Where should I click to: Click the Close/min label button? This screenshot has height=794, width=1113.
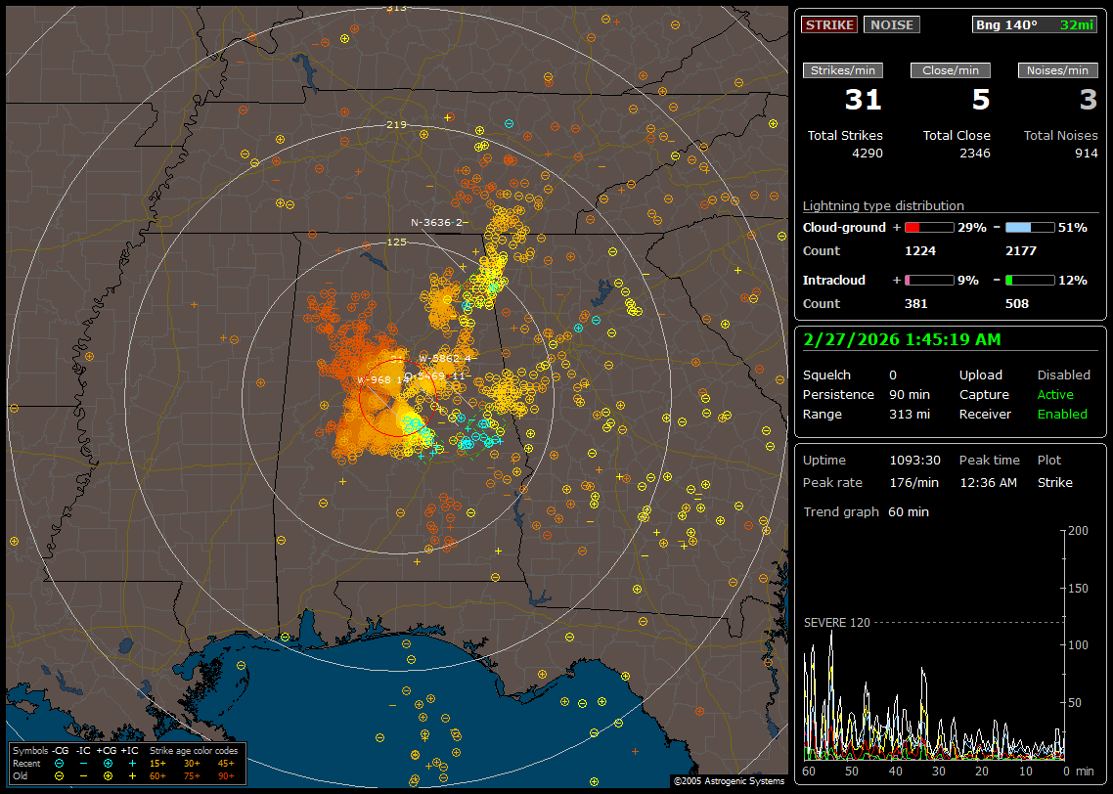point(950,70)
